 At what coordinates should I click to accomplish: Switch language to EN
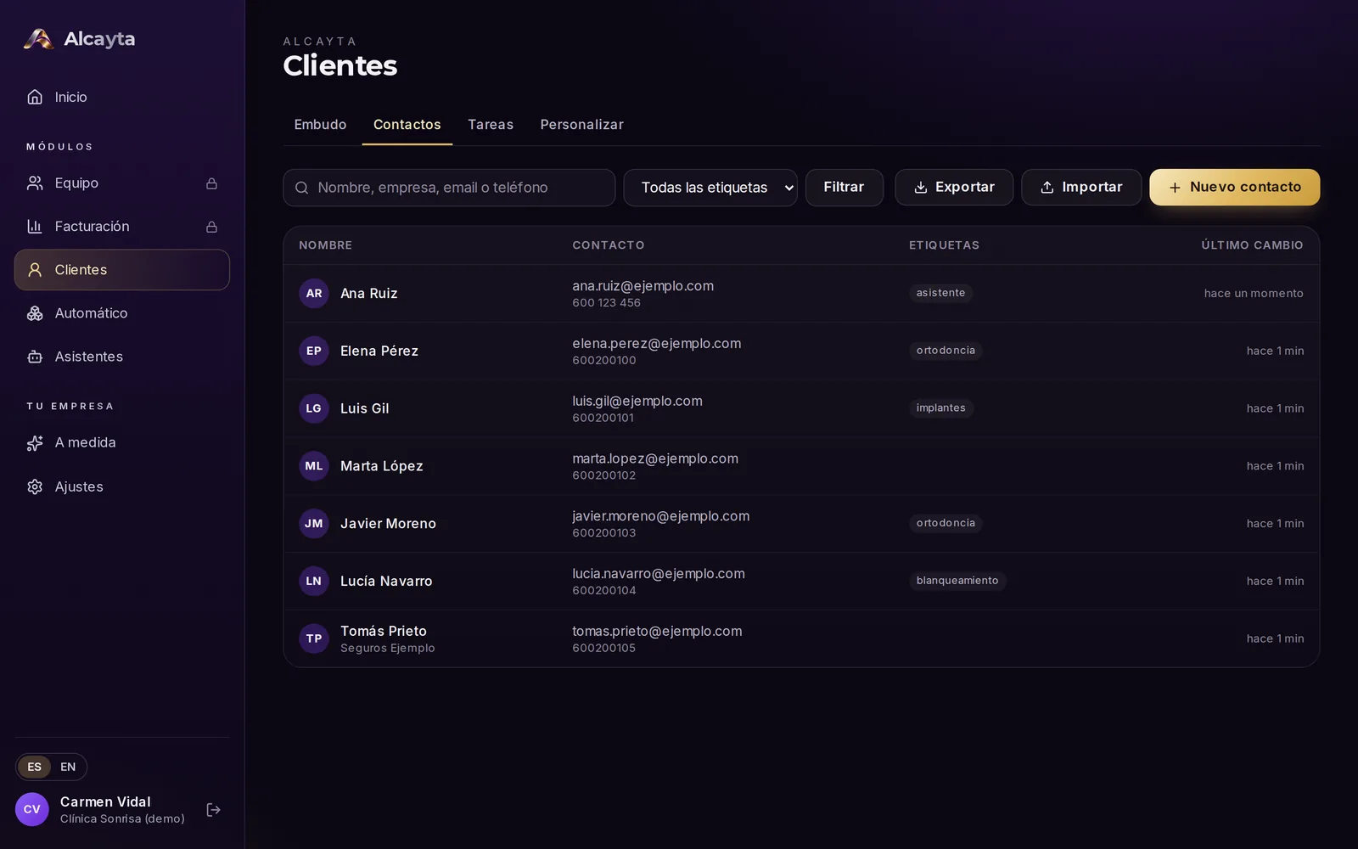click(x=68, y=767)
